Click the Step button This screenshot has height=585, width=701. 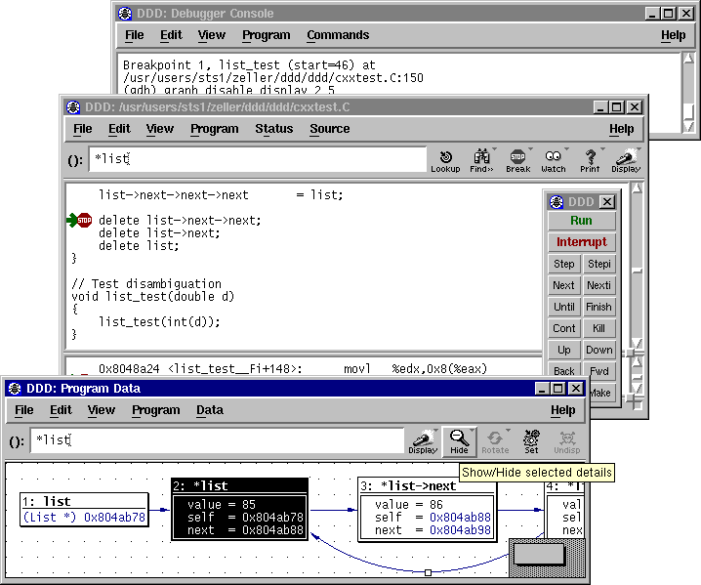coord(564,264)
